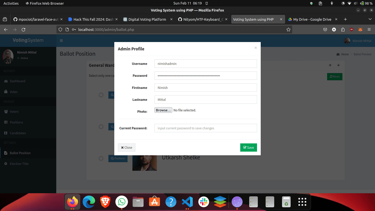Click the Firstname field containing Nimish
The width and height of the screenshot is (375, 211).
[205, 88]
